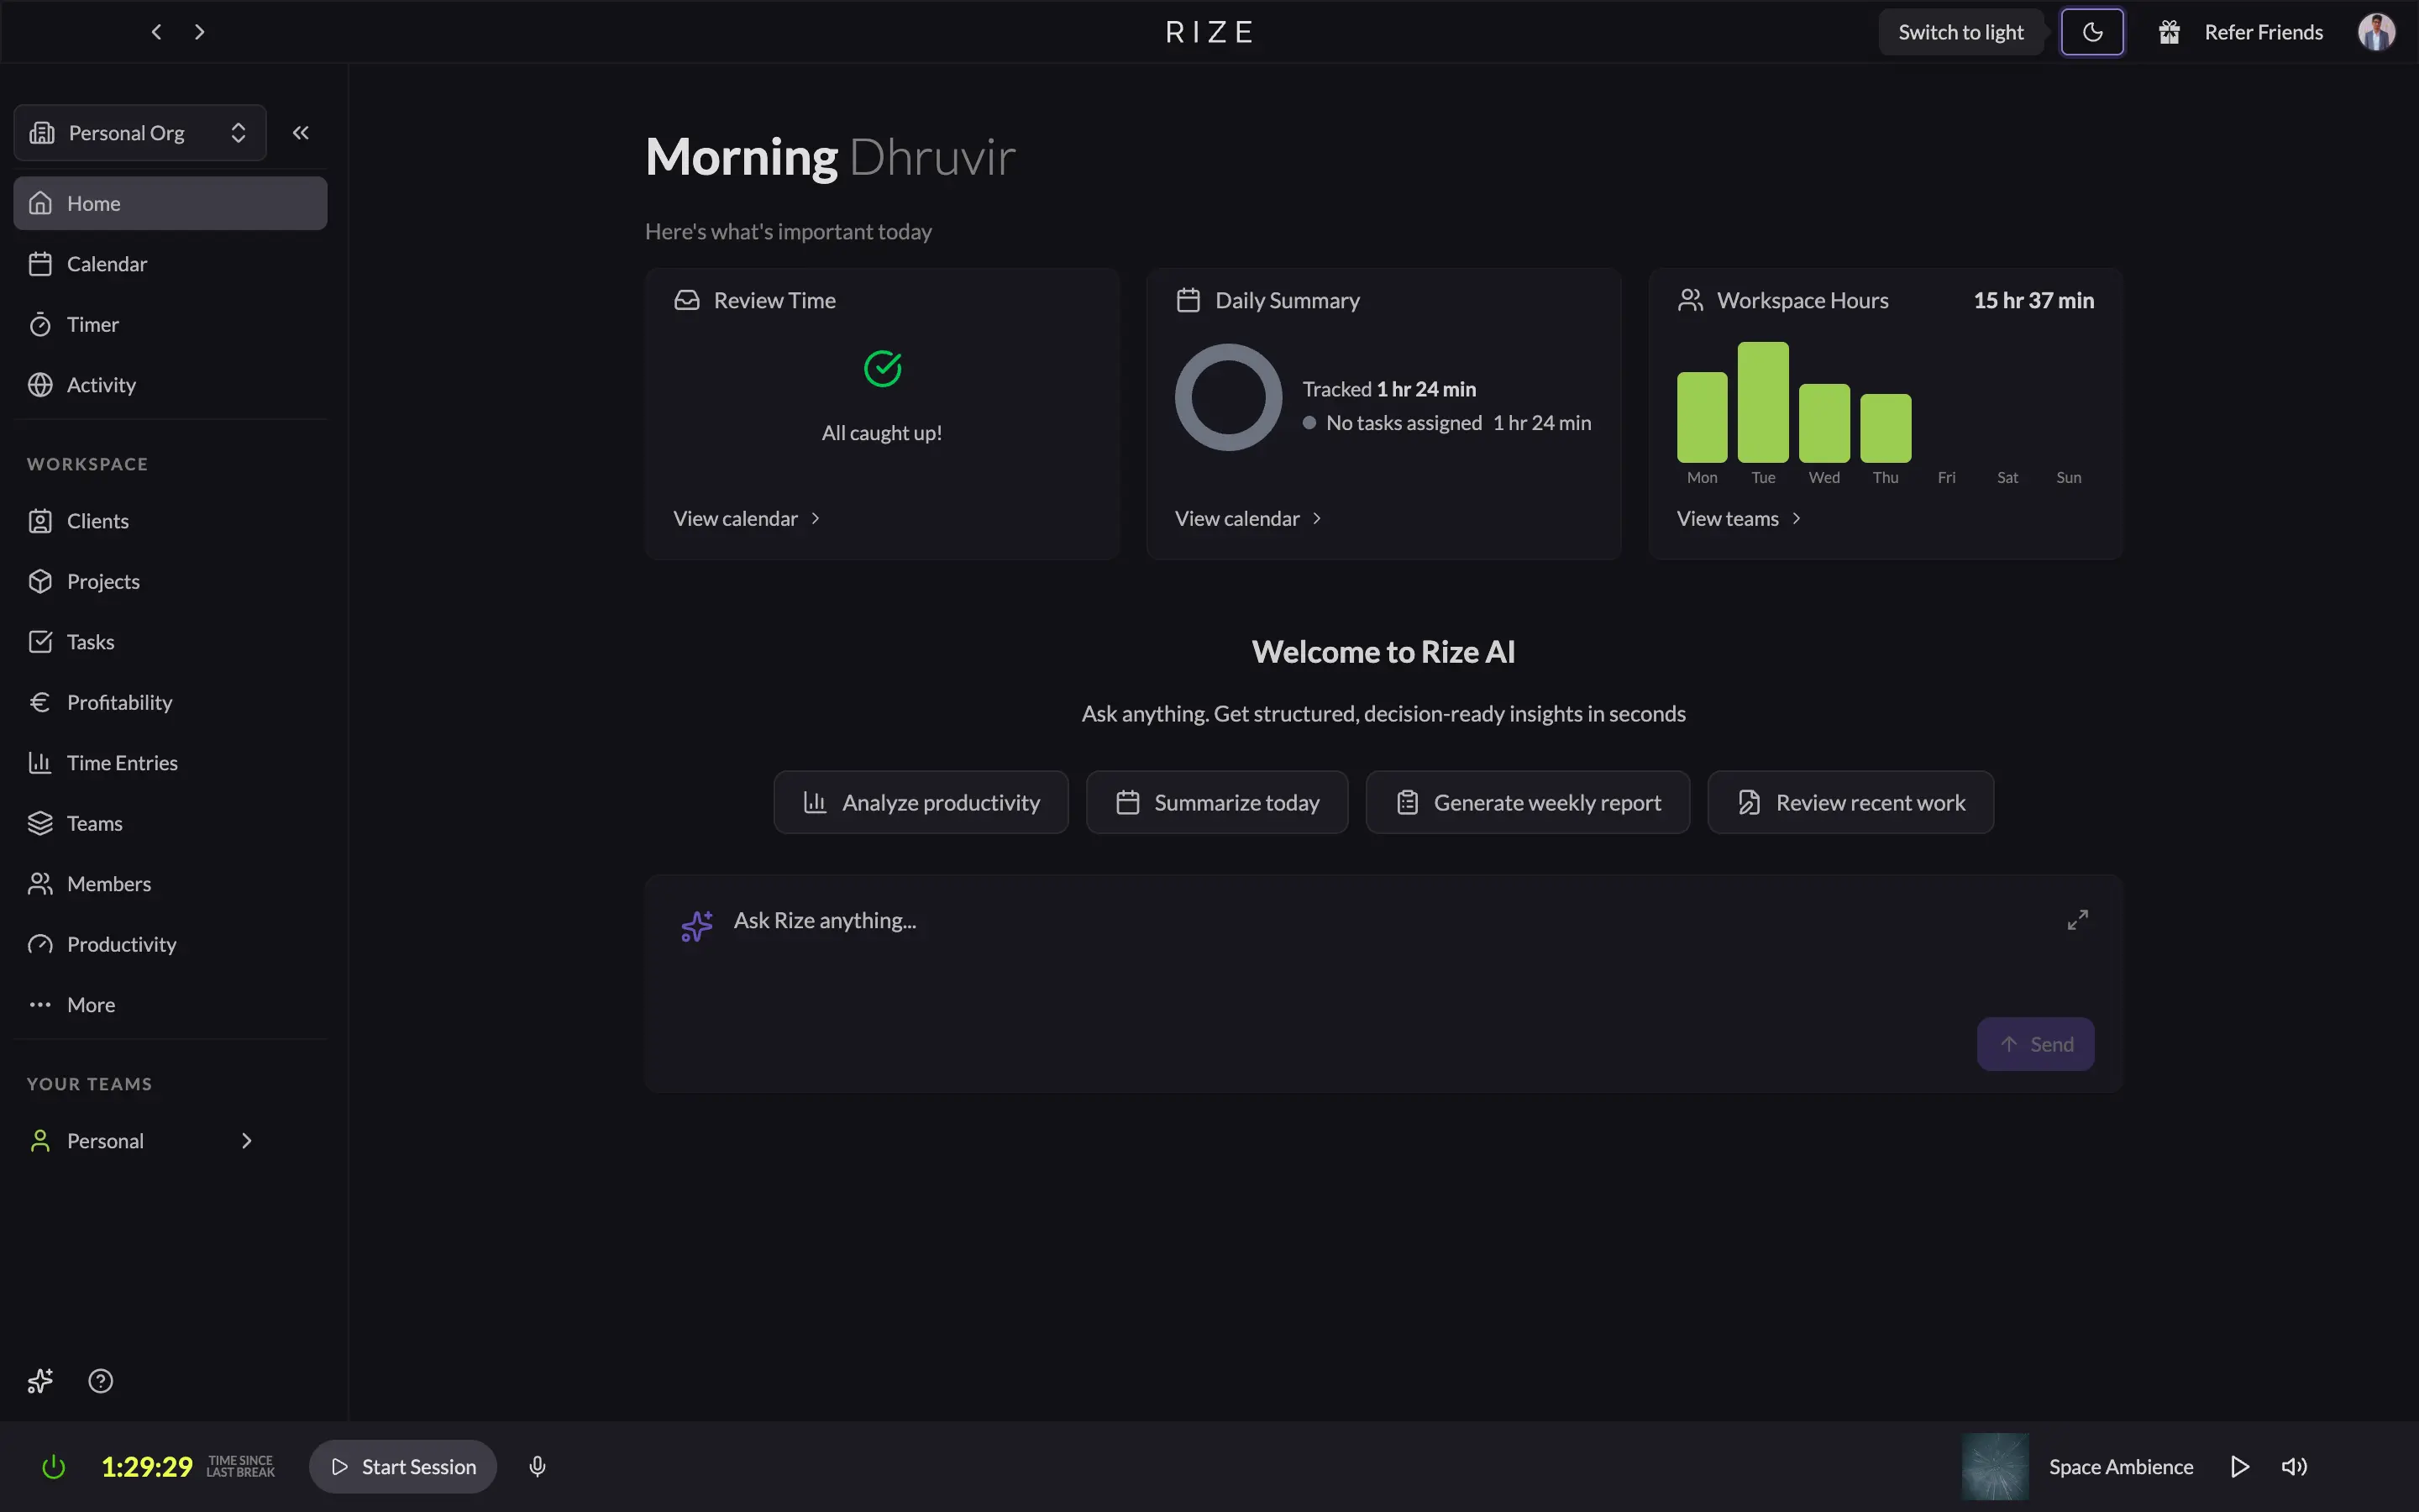
Task: Go forward with the right arrow
Action: (200, 32)
